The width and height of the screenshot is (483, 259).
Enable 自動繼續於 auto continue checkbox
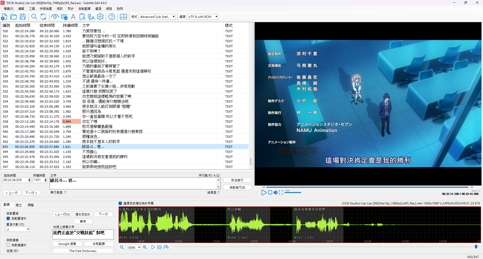pyautogui.click(x=8, y=245)
